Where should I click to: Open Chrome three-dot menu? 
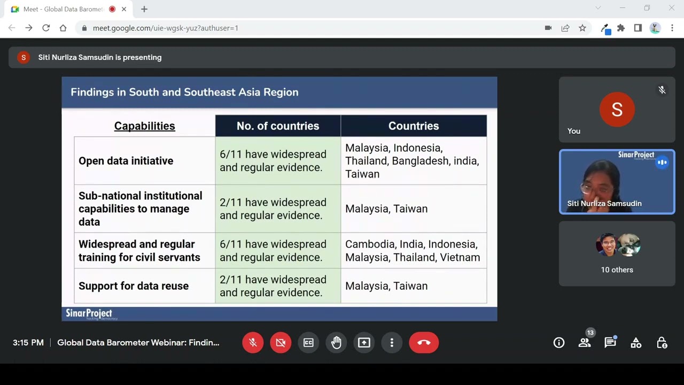point(672,28)
